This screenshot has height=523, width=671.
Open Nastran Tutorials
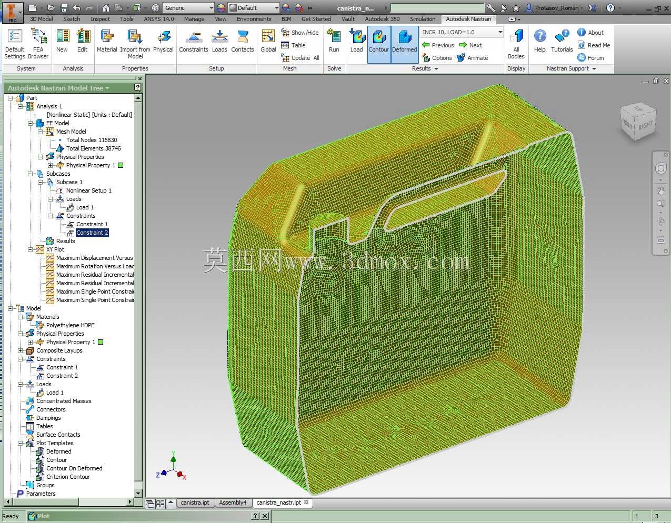click(562, 41)
